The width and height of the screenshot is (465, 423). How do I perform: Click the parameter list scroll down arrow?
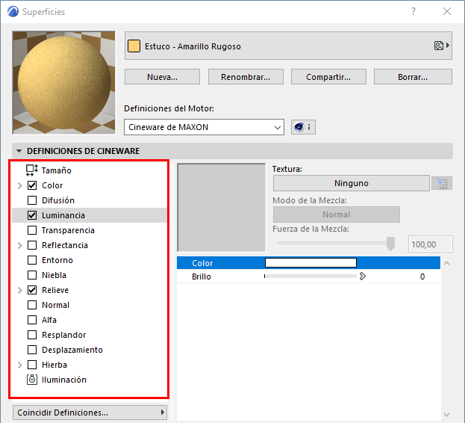pos(446,414)
